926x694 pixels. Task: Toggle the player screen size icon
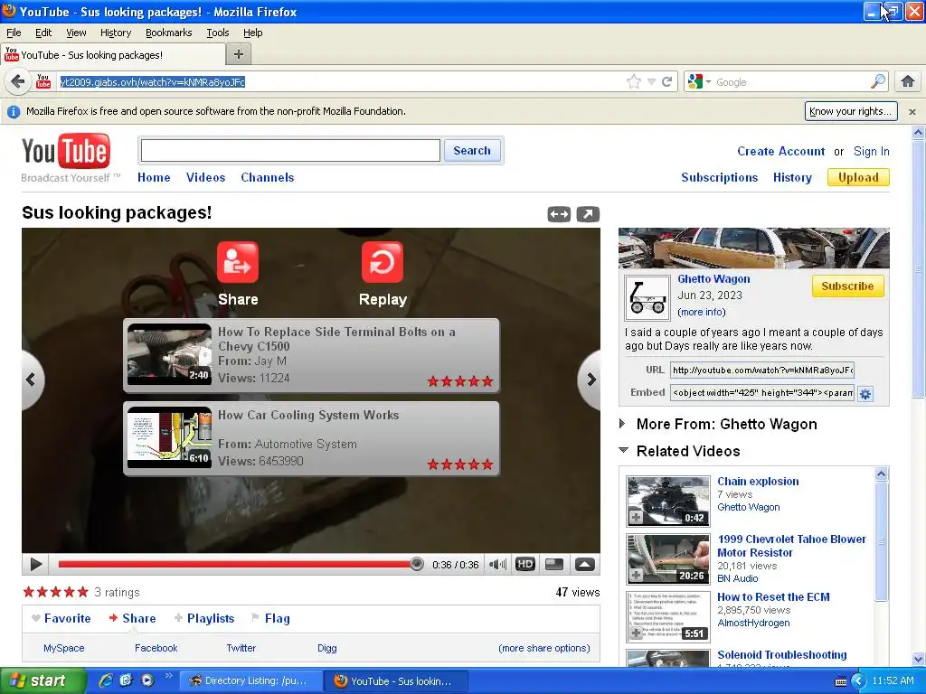point(554,564)
